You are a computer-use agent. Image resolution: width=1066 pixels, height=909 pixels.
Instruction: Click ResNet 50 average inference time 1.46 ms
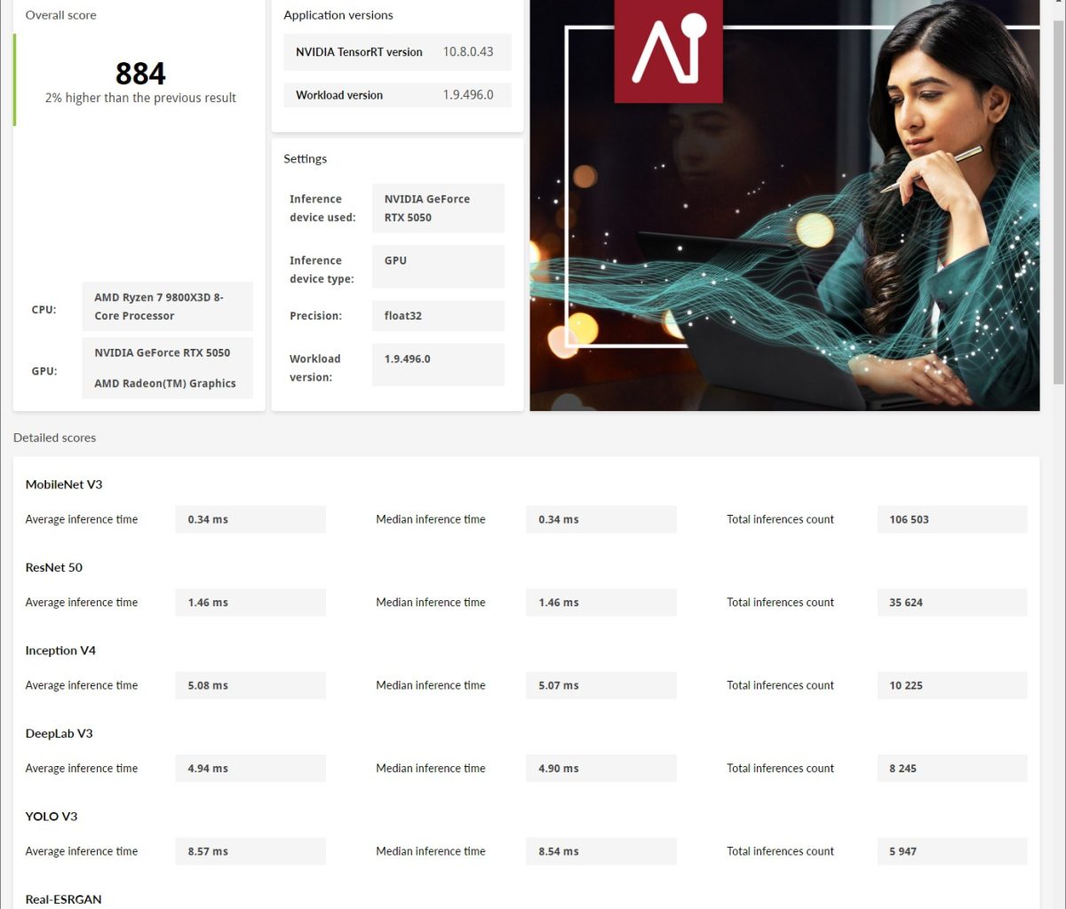250,602
